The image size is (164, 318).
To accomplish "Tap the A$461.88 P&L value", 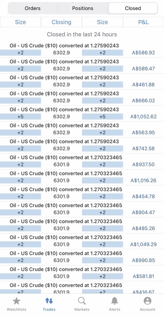I will pyautogui.click(x=143, y=84).
